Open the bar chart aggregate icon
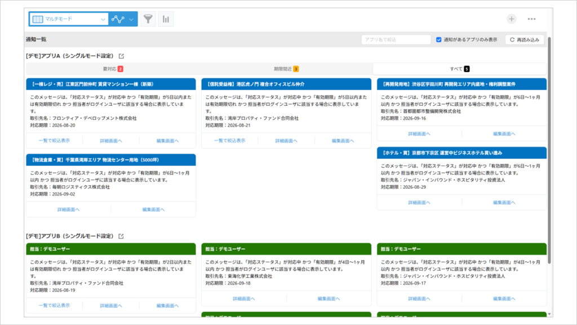This screenshot has width=577, height=325. tap(166, 19)
